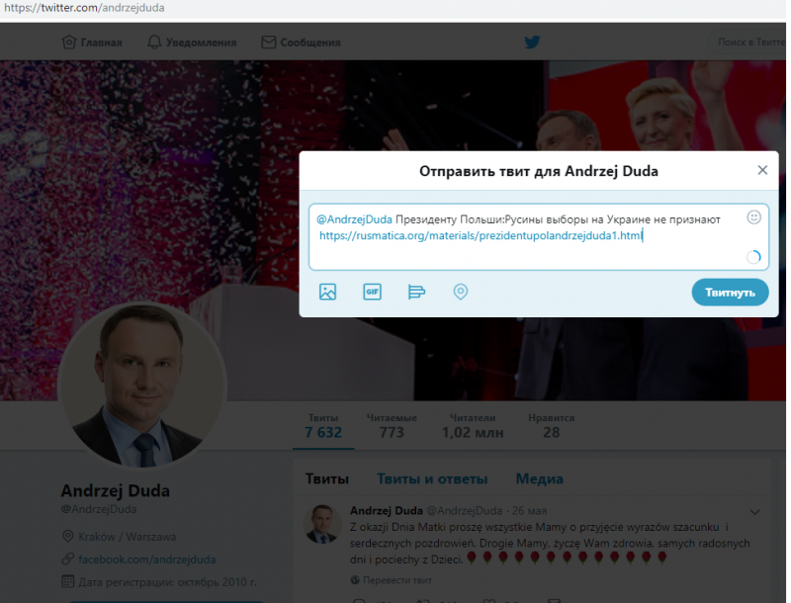This screenshot has height=603, width=791.
Task: Open the Нравится 28 likes list
Action: pos(552,426)
